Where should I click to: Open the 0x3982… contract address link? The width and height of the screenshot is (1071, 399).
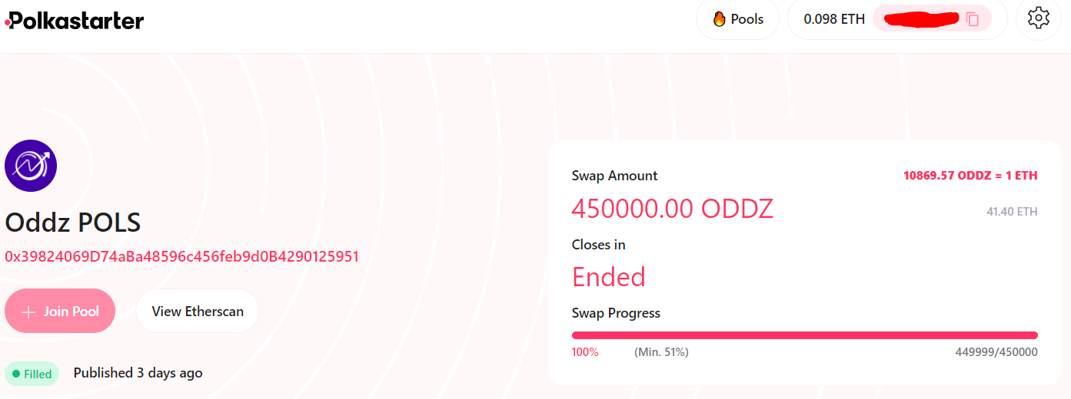point(182,256)
